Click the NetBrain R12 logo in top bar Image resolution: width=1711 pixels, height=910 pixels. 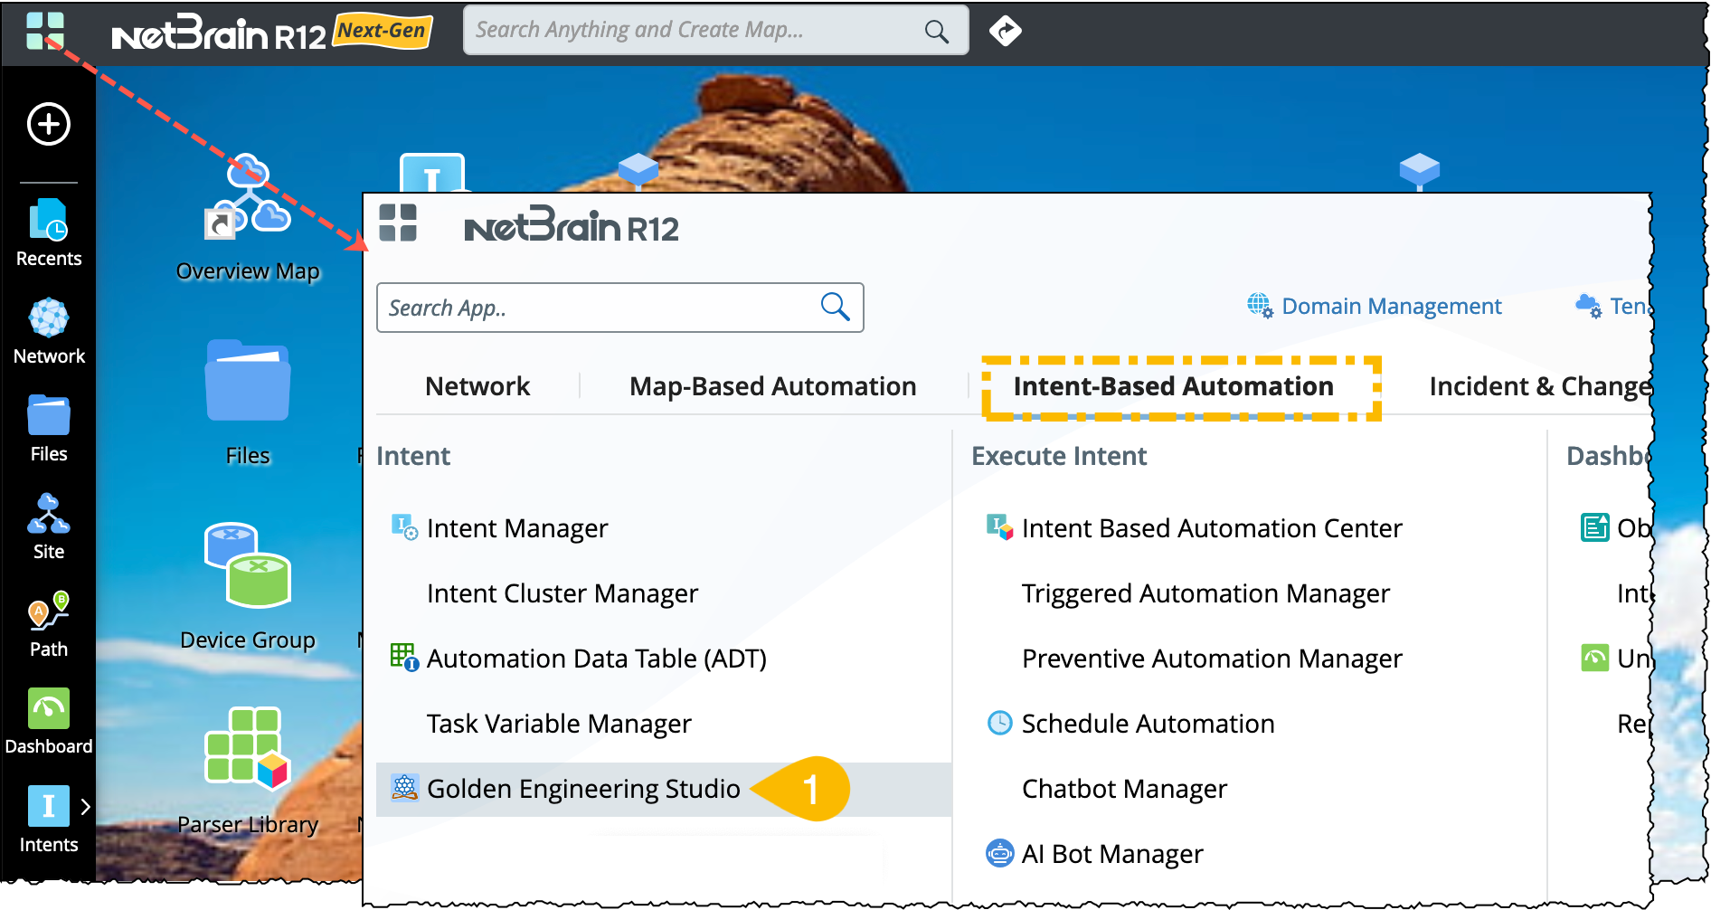click(x=218, y=33)
